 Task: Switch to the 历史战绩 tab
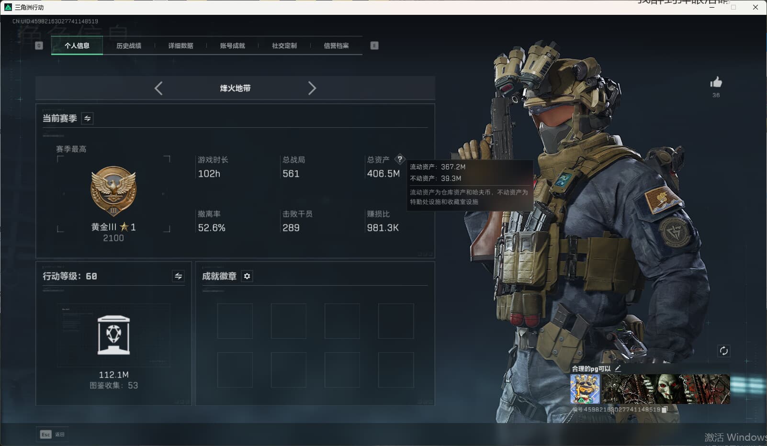(x=128, y=45)
